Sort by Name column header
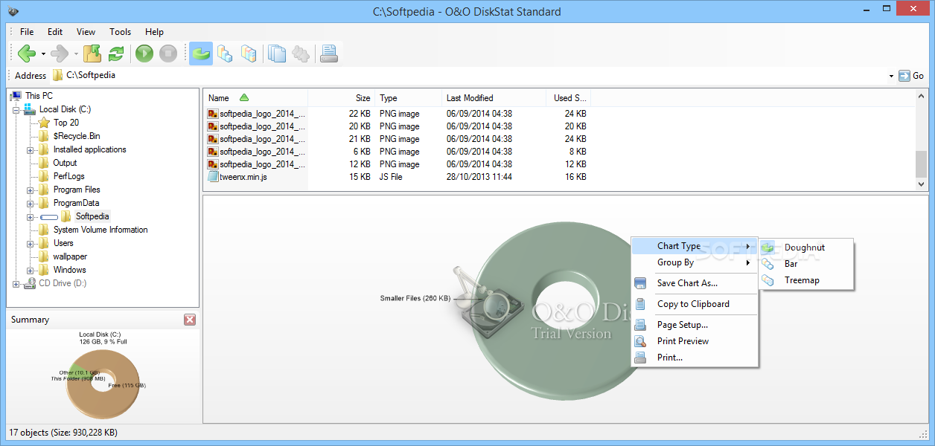This screenshot has height=446, width=935. pos(255,97)
